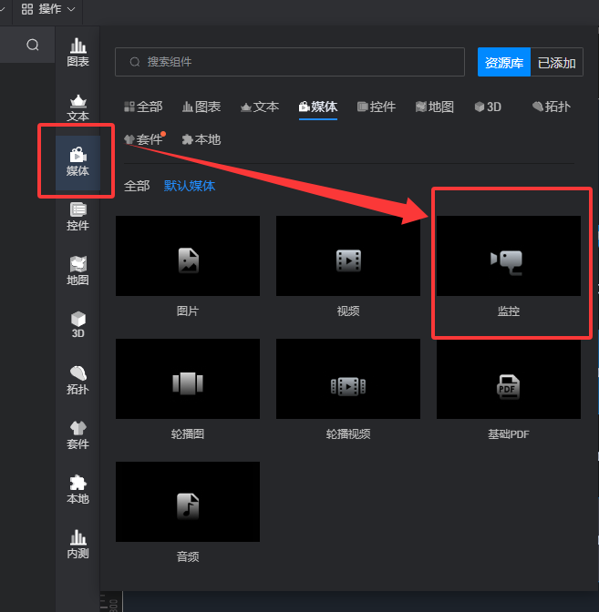
Task: Add the 轮播视频 video carousel component
Action: click(x=348, y=379)
